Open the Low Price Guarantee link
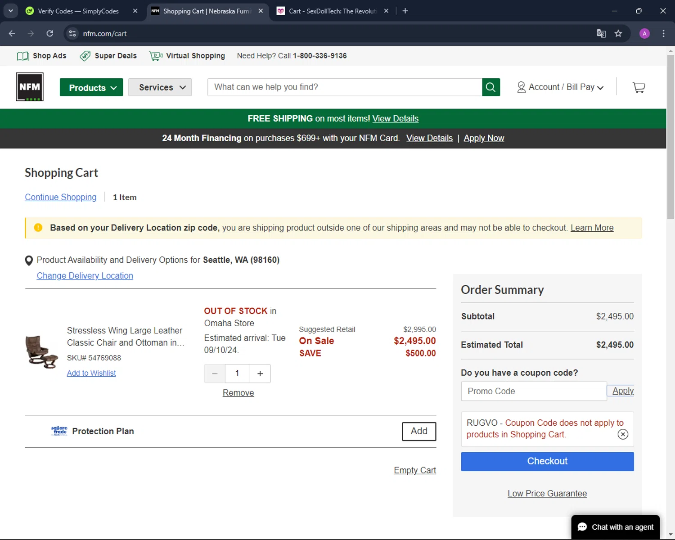The image size is (675, 540). (x=547, y=494)
